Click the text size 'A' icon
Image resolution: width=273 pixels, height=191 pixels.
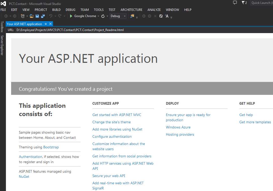tap(167, 16)
